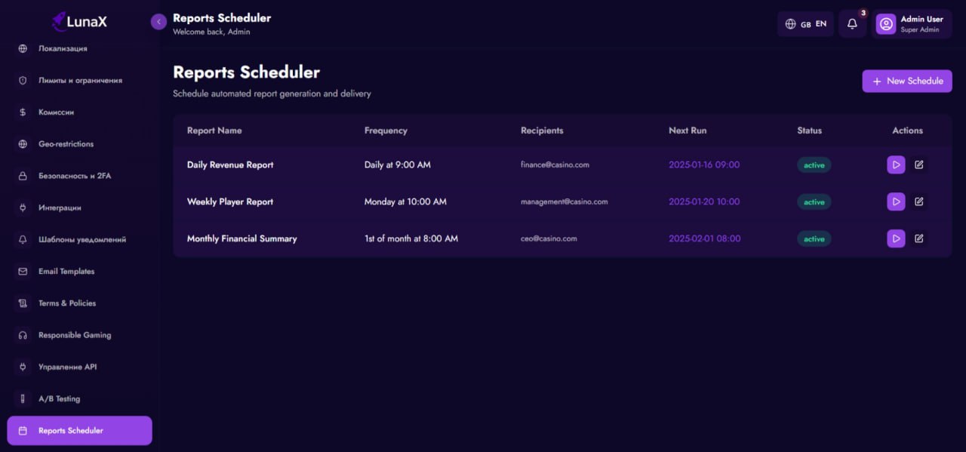Click the Admin User avatar icon
The width and height of the screenshot is (966, 452).
(x=885, y=24)
